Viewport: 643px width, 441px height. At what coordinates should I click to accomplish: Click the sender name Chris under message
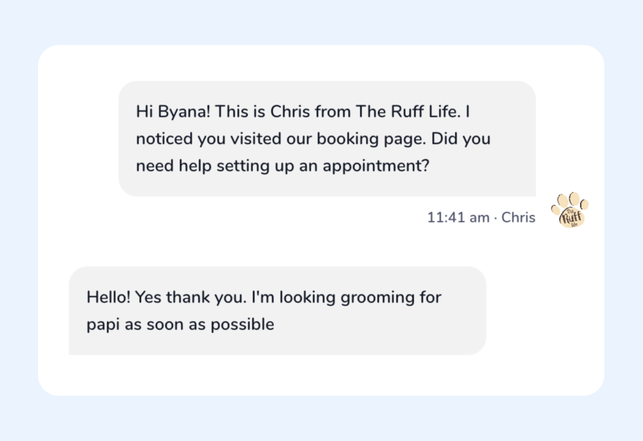[518, 217]
